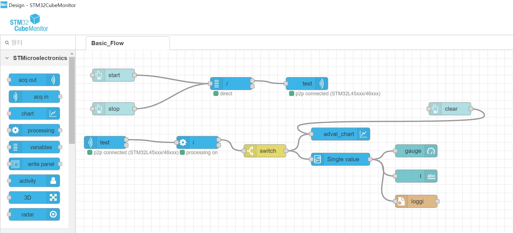Viewport: 513px width, 233px height.
Task: Click the branch icon on the switch node
Action: [x=250, y=151]
